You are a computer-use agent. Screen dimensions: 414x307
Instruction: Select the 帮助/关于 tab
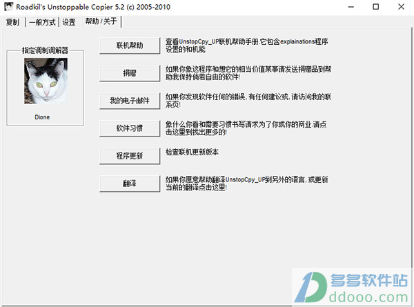[101, 21]
